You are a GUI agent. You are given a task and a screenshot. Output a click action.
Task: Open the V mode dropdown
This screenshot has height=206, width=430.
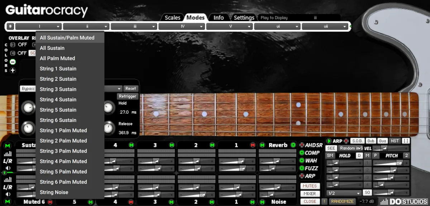(x=230, y=26)
